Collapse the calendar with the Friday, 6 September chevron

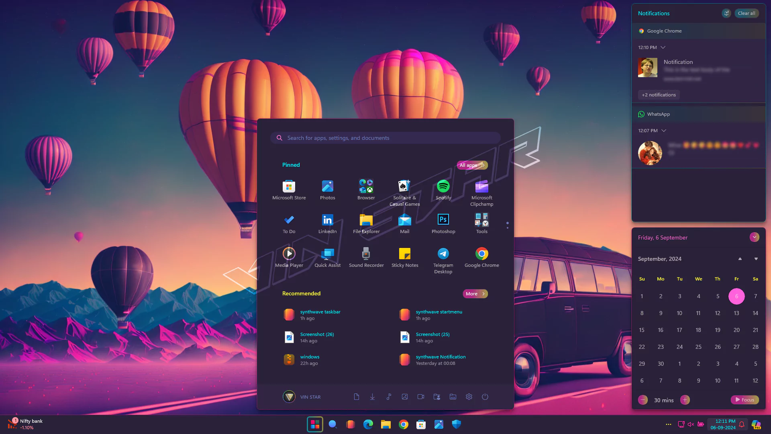click(754, 237)
